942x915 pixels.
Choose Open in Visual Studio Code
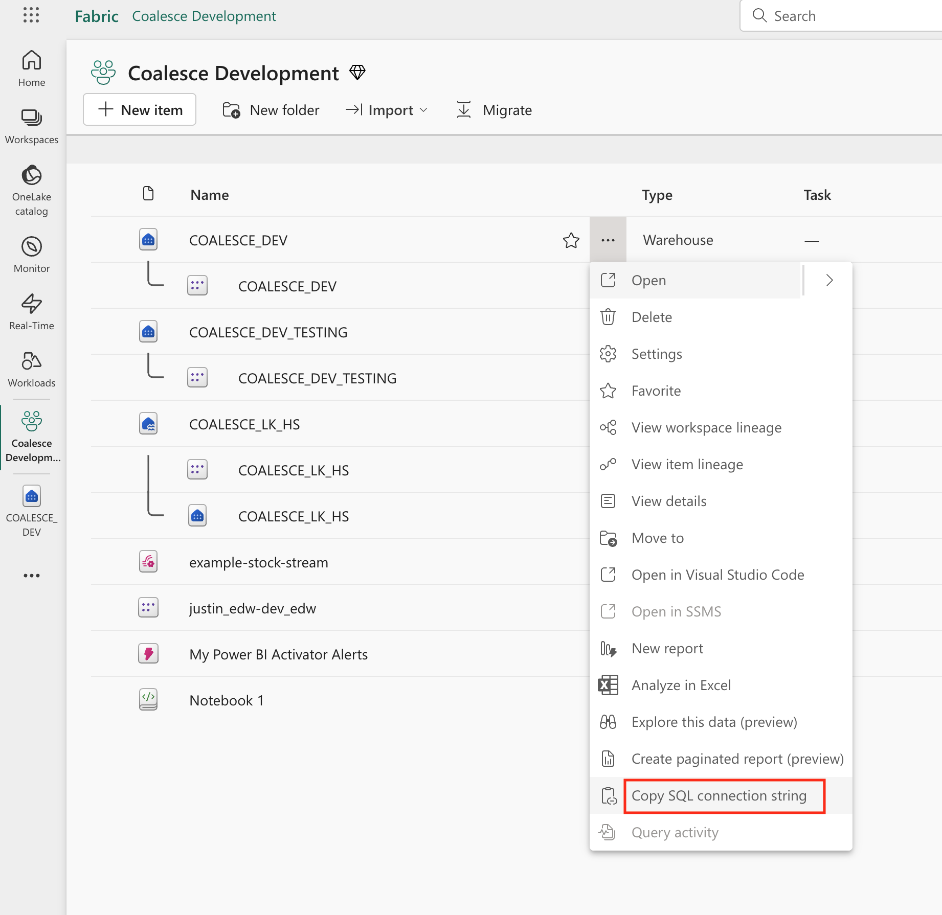point(717,575)
